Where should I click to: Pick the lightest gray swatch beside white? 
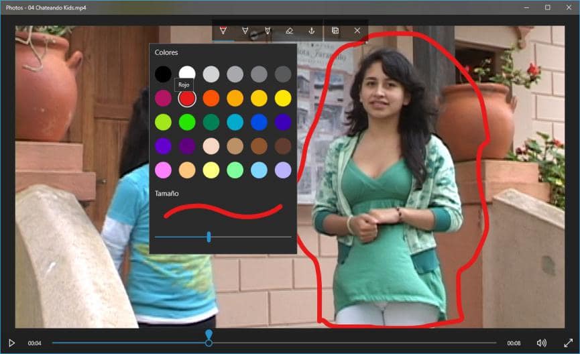point(211,74)
